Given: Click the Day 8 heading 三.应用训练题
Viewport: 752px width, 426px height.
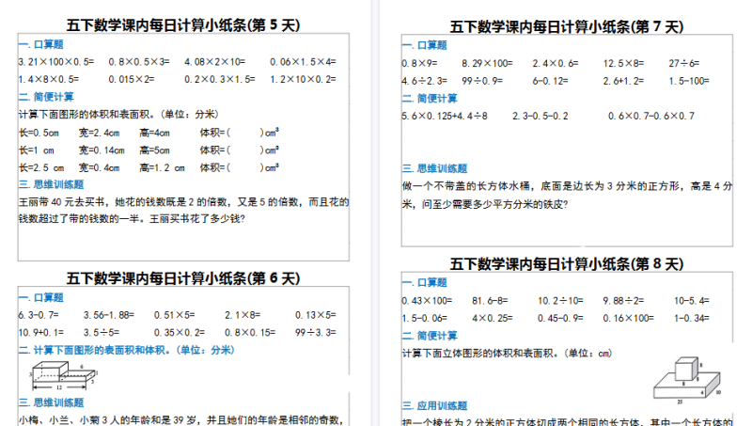Looking at the screenshot, I should [x=434, y=406].
